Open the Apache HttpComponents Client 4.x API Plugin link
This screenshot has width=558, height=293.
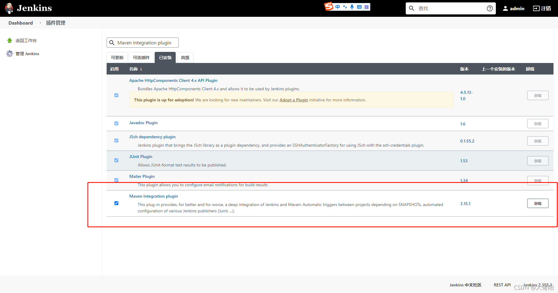point(173,80)
